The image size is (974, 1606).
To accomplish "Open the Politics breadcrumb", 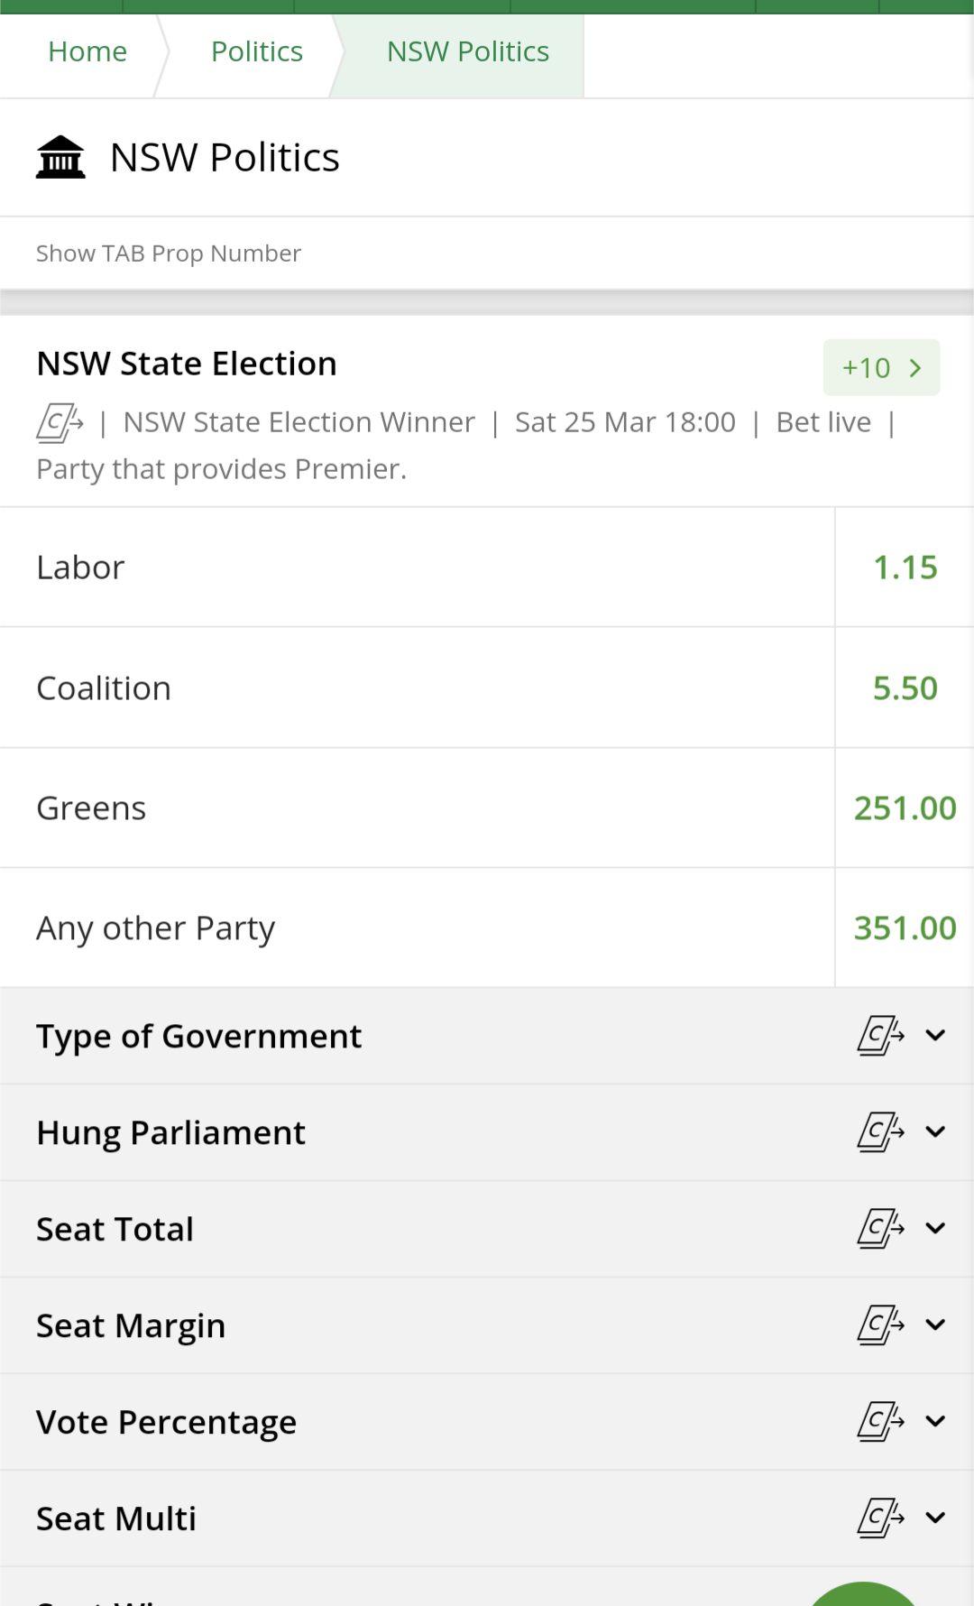I will [256, 52].
